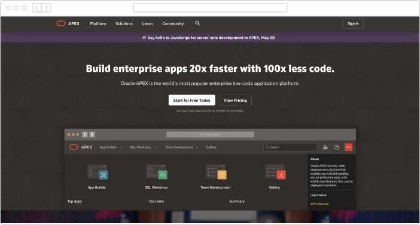Image resolution: width=420 pixels, height=225 pixels.
Task: Click the Summary heading
Action: coord(237,202)
